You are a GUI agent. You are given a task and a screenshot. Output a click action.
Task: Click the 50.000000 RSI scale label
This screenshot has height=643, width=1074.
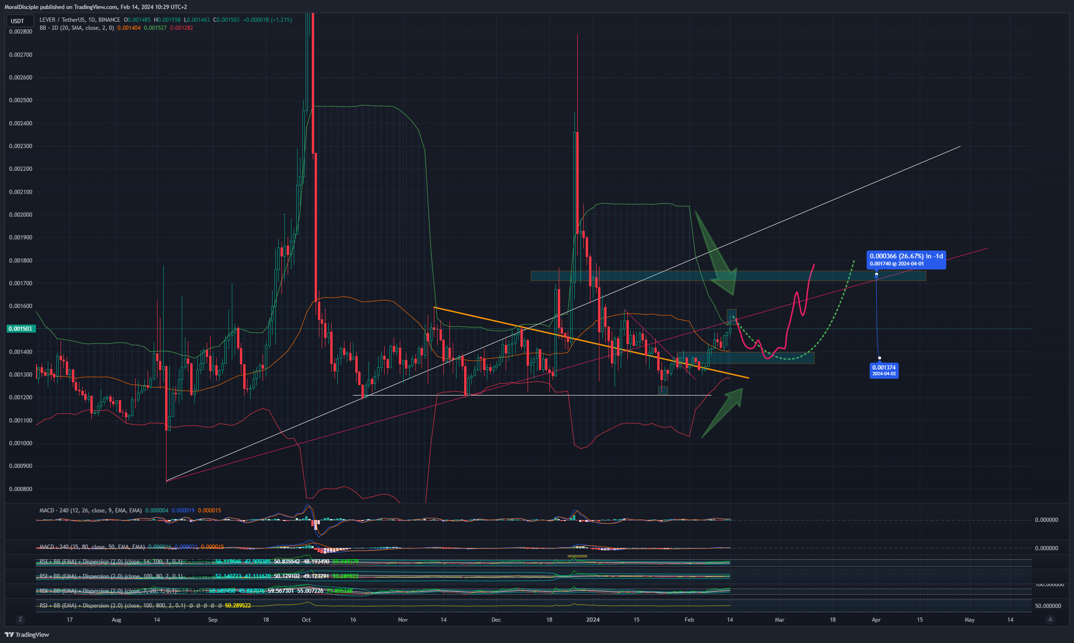pos(1048,606)
